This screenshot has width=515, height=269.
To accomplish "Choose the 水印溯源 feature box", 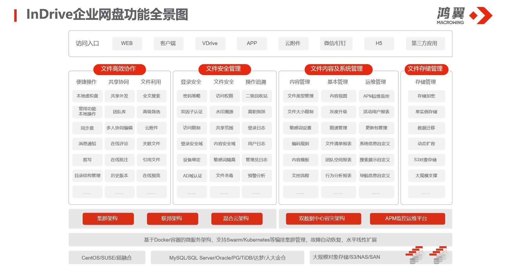I will coord(225,112).
